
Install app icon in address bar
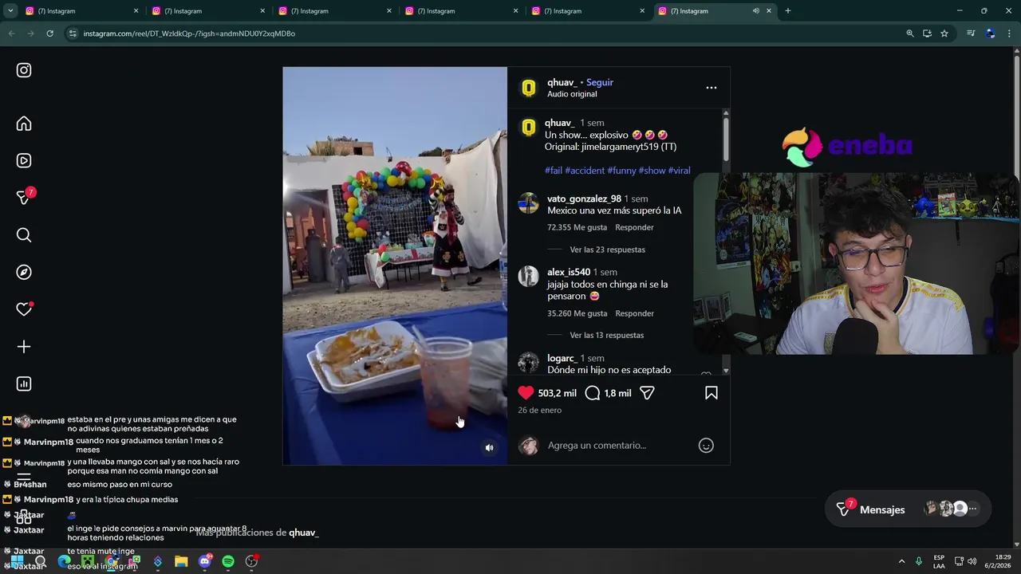tap(927, 33)
